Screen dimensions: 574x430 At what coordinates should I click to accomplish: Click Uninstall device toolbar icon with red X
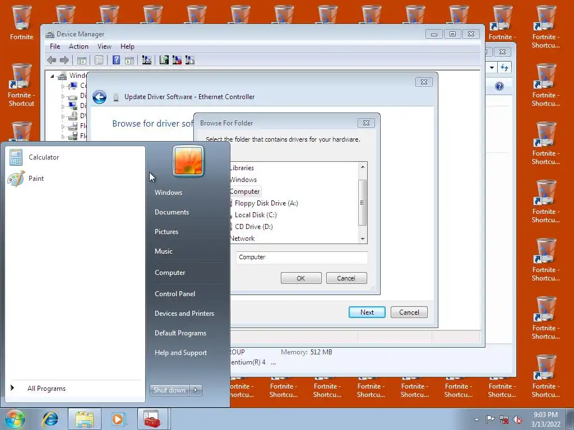[177, 60]
